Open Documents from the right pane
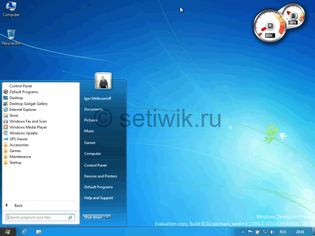315x236 pixels. (94, 110)
